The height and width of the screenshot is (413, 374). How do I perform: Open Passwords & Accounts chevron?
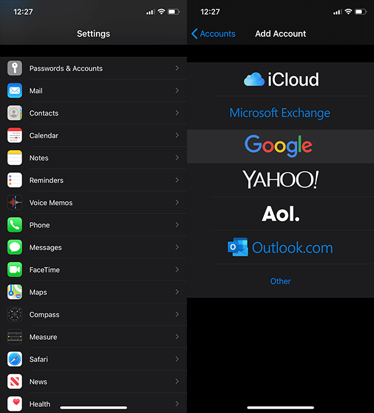click(x=177, y=68)
